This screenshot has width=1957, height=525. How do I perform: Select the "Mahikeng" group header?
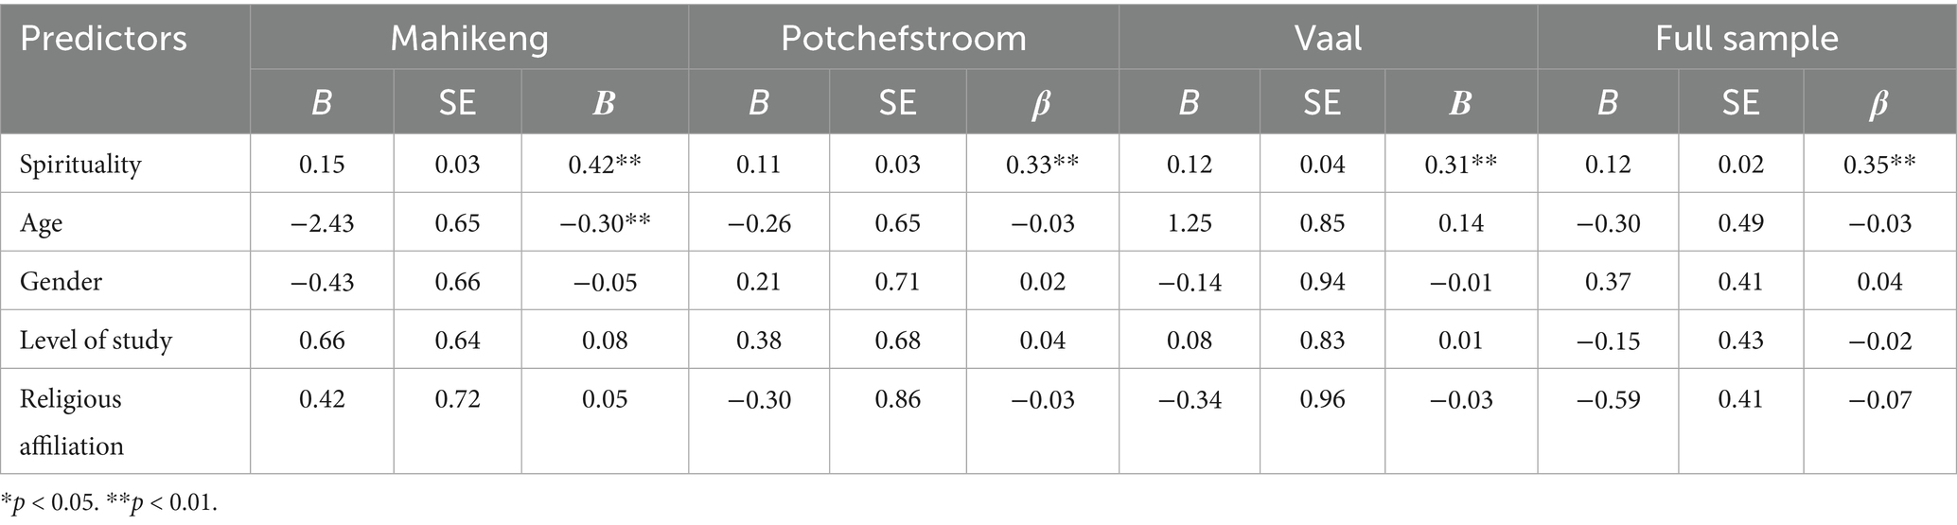pyautogui.click(x=468, y=39)
